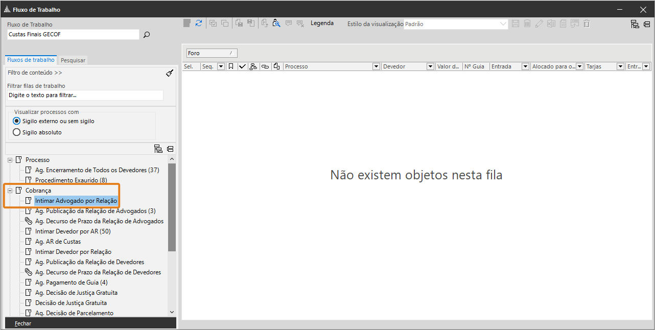
Task: Click the 'Legenda' button
Action: (x=322, y=23)
